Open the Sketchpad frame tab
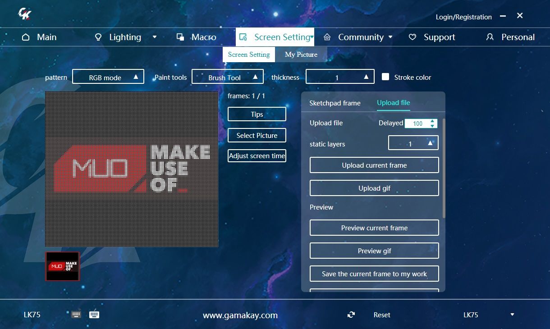This screenshot has width=550, height=329. point(335,103)
